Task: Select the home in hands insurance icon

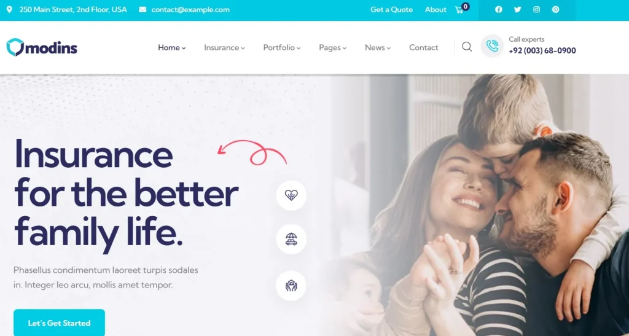Action: coord(291,286)
